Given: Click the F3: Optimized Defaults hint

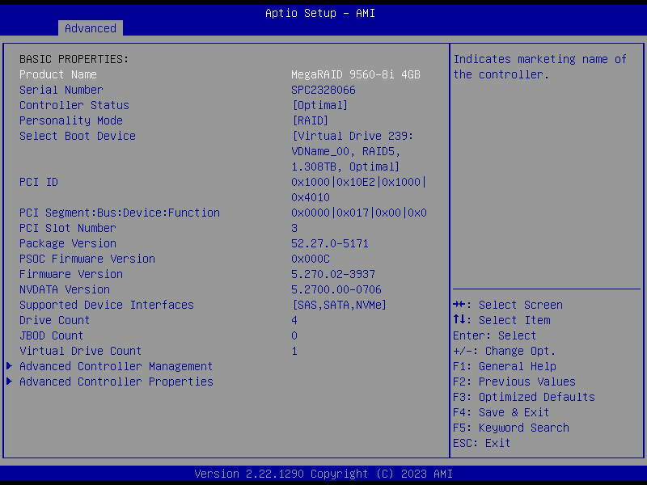Looking at the screenshot, I should pos(523,397).
